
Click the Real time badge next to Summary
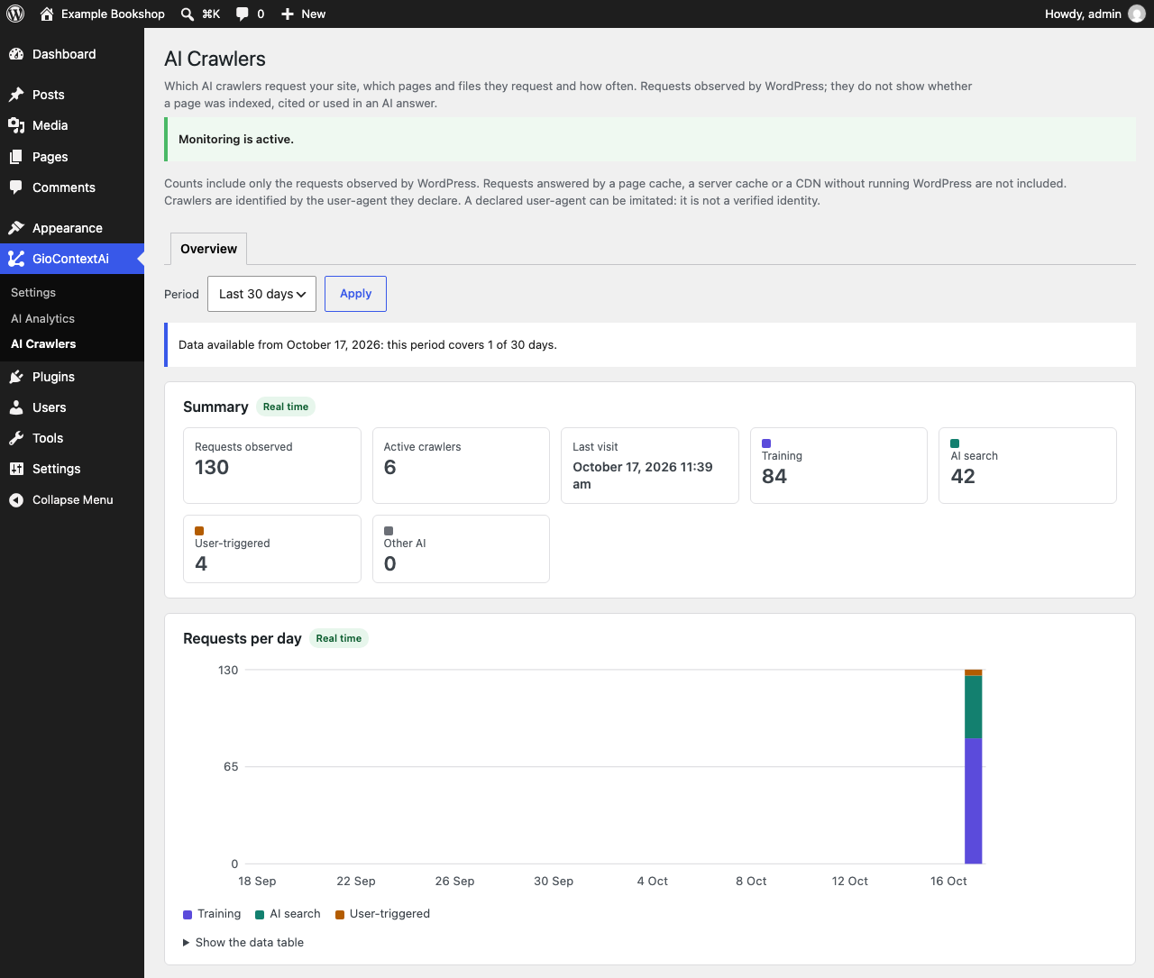(x=286, y=407)
